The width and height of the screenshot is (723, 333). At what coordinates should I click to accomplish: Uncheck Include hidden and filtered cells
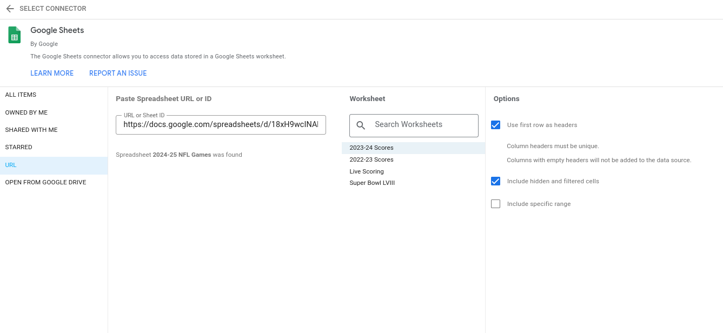pyautogui.click(x=495, y=181)
